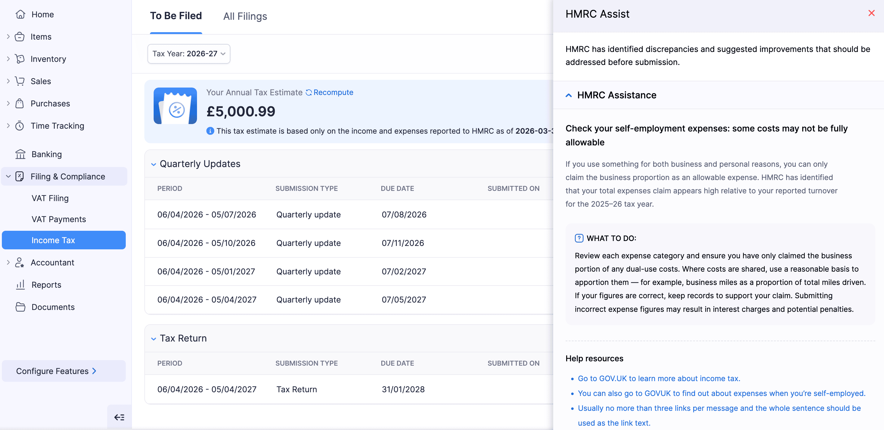Switch to the All Filings tab
Screen dimensions: 884x430
click(x=245, y=16)
